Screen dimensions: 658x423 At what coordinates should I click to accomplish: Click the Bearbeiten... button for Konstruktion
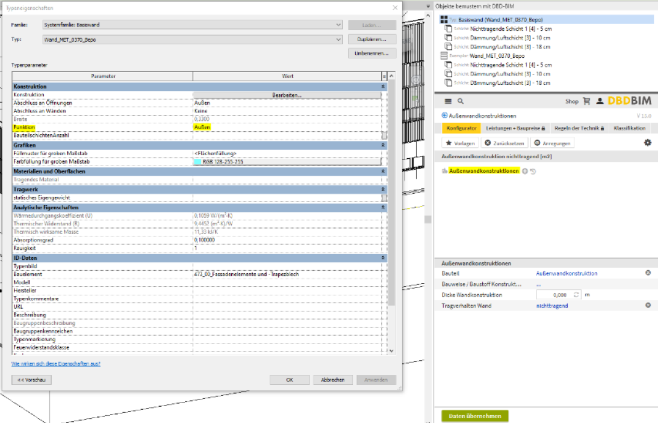287,95
